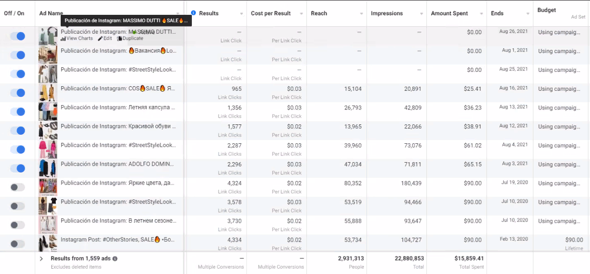This screenshot has width=590, height=274.
Task: Click the Duplicate copy icon
Action: 120,39
